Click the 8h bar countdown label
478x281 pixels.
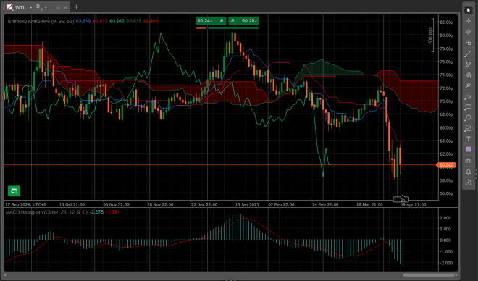click(401, 200)
